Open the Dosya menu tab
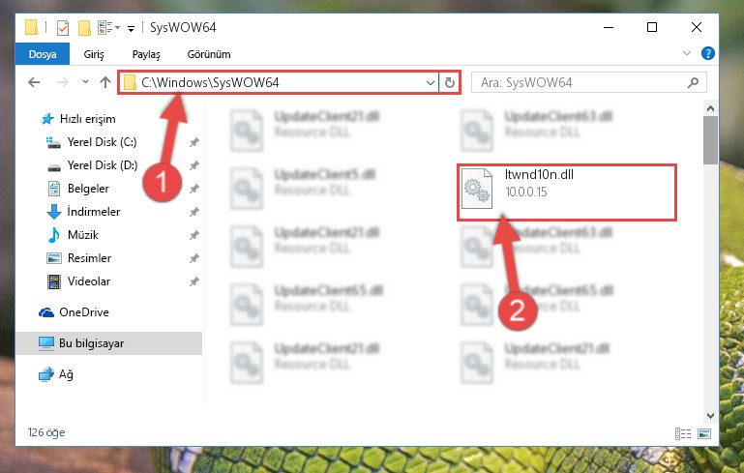Image resolution: width=744 pixels, height=473 pixels. (x=43, y=54)
